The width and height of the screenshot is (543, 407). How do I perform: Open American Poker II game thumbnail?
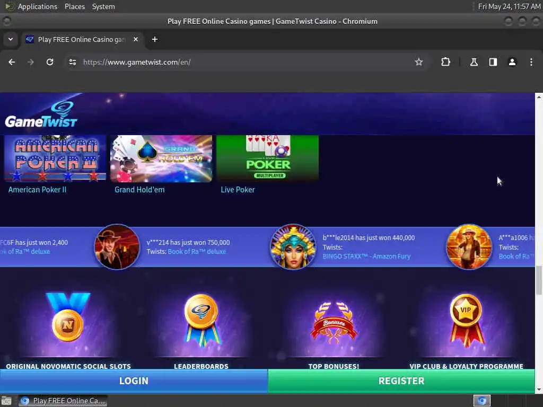(55, 158)
